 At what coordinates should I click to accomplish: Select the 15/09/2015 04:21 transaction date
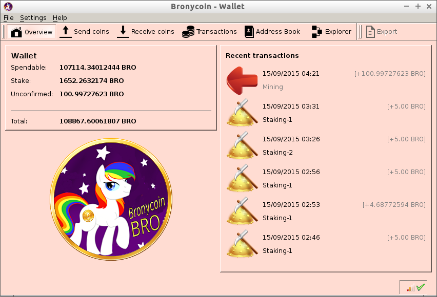[291, 74]
